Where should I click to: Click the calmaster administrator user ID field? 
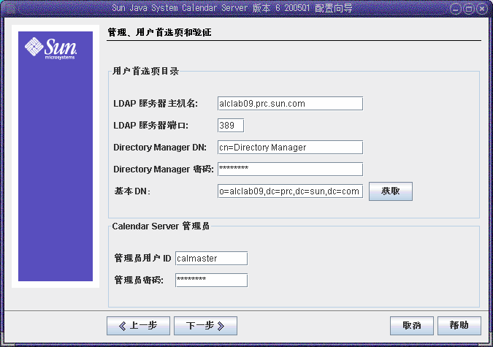pyautogui.click(x=211, y=259)
